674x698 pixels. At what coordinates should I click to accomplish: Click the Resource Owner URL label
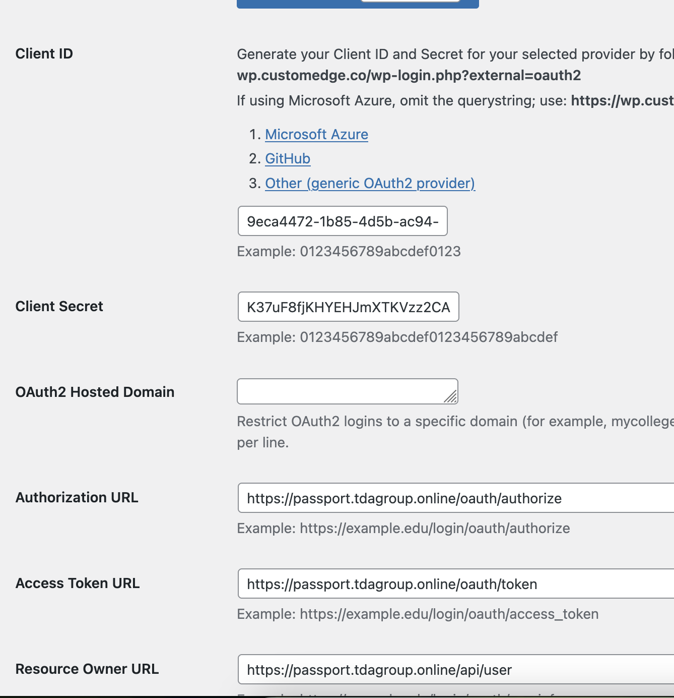(x=87, y=669)
